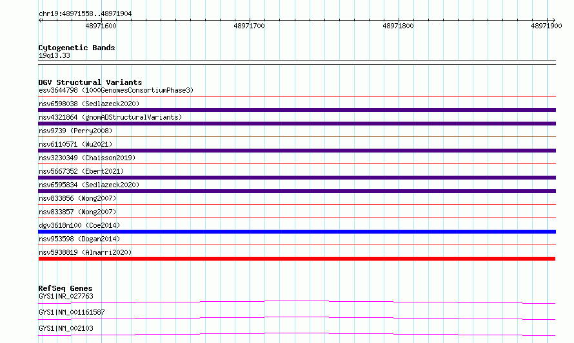Click dgv3618n100 (Coe2014) label
This screenshot has height=343, width=574.
(x=79, y=225)
